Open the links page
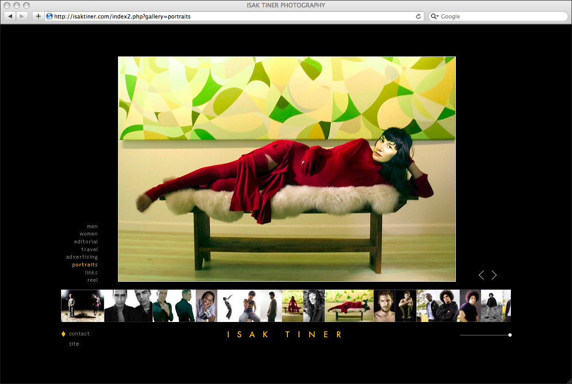The width and height of the screenshot is (572, 384). tap(92, 273)
